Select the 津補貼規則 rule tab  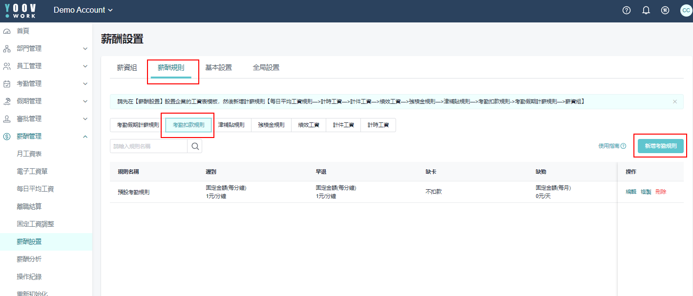[x=231, y=125]
